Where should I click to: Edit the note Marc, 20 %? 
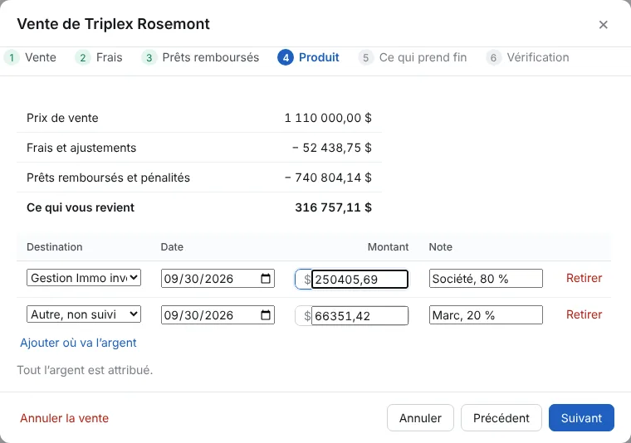(x=486, y=315)
